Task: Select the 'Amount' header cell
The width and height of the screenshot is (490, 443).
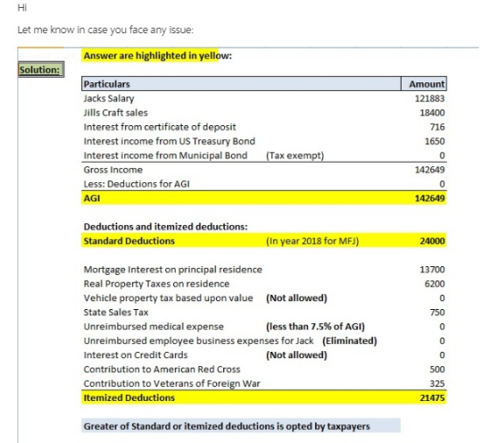Action: pos(423,84)
